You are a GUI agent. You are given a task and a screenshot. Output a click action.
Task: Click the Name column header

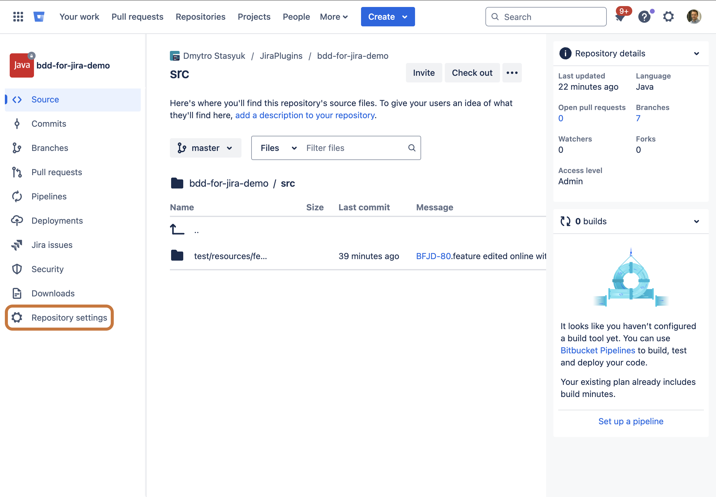182,207
